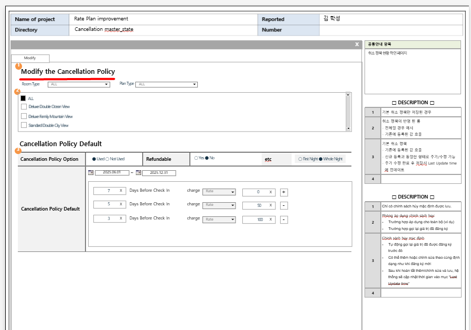Open the start date calendar icon
Screen dimensions: 471x330
(91, 172)
